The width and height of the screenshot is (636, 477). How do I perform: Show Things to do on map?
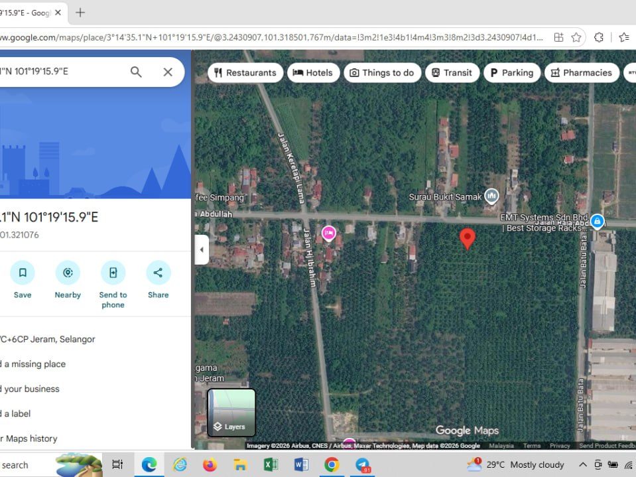click(382, 73)
